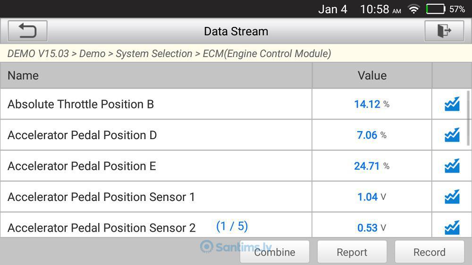Tap the Wi-Fi status icon
Viewport: 472px width, 265px height.
(413, 9)
